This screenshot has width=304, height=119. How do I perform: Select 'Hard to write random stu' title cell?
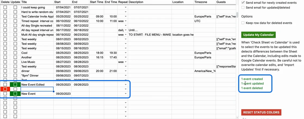pyautogui.click(x=37, y=12)
